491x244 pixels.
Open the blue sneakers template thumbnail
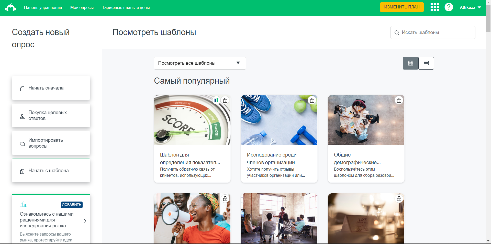279,120
